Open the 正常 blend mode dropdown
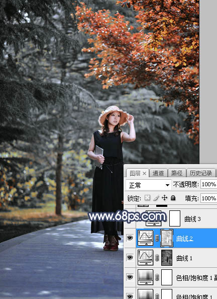The width and height of the screenshot is (217, 299). (x=149, y=185)
